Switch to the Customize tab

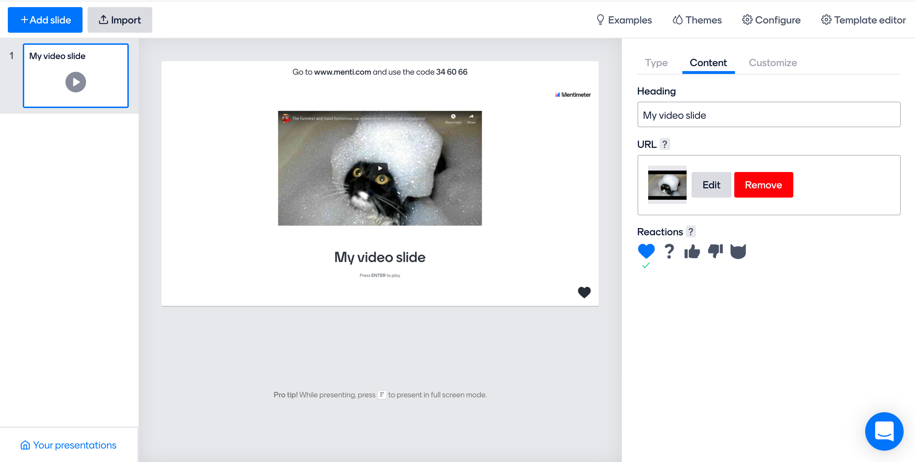[x=773, y=63]
